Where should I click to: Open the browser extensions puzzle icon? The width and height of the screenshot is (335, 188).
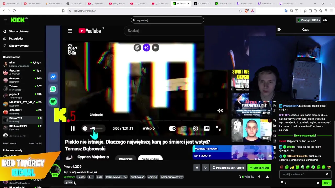pos(291,11)
